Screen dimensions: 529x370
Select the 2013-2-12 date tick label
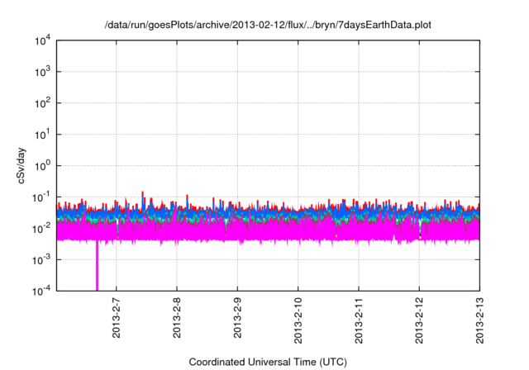[419, 320]
